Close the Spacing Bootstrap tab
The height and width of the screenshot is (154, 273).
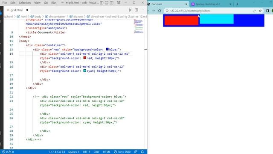230,4
